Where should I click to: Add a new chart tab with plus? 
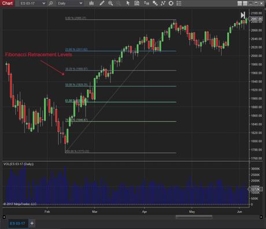coord(32,223)
